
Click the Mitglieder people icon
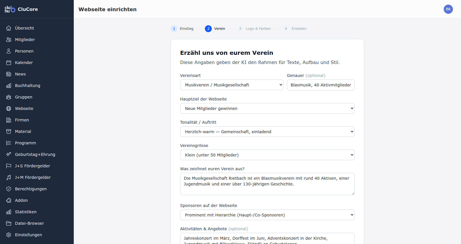point(9,40)
